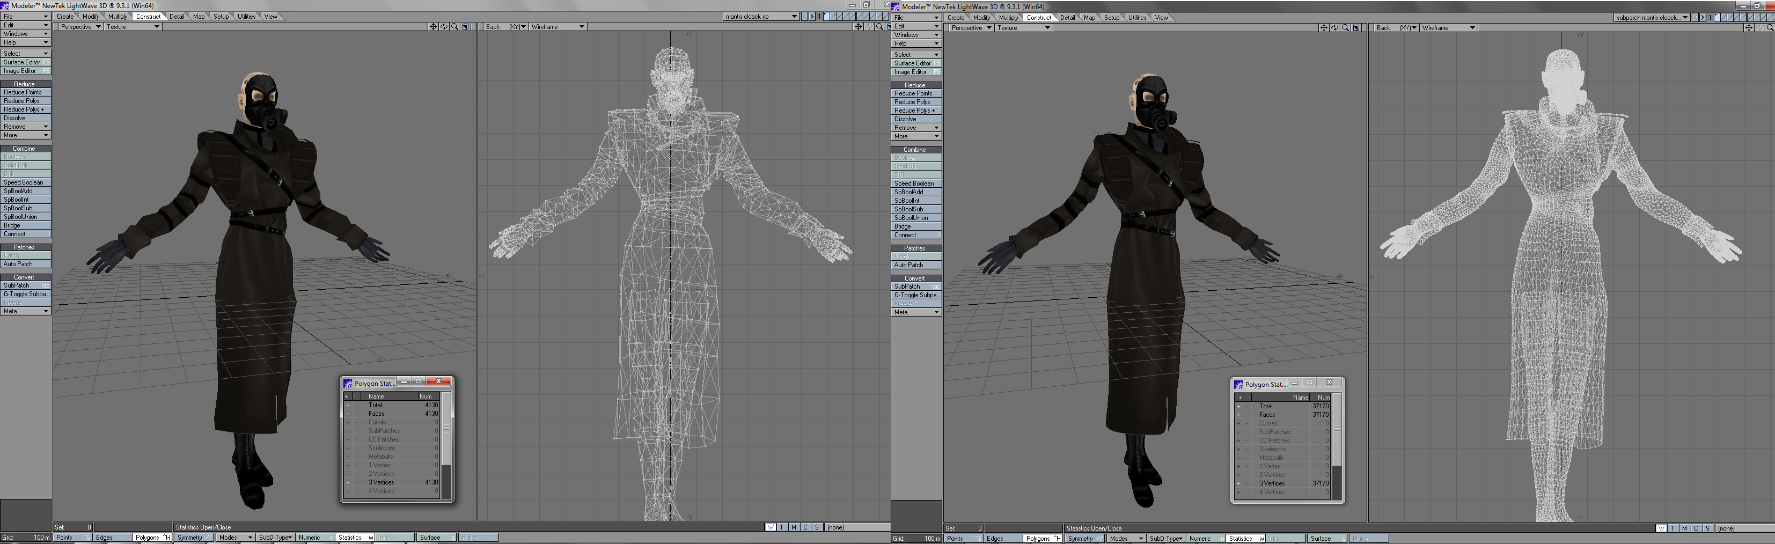This screenshot has width=1775, height=544.
Task: Expand the Modes dropdown in left window
Action: [235, 538]
